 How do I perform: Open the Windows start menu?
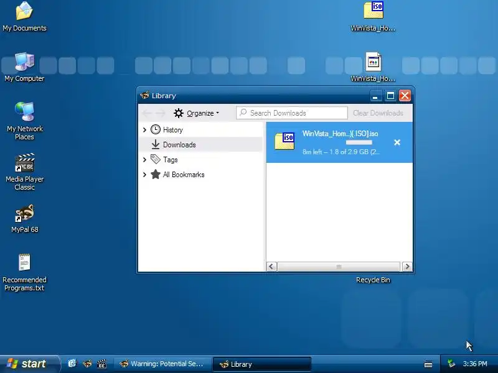point(29,364)
